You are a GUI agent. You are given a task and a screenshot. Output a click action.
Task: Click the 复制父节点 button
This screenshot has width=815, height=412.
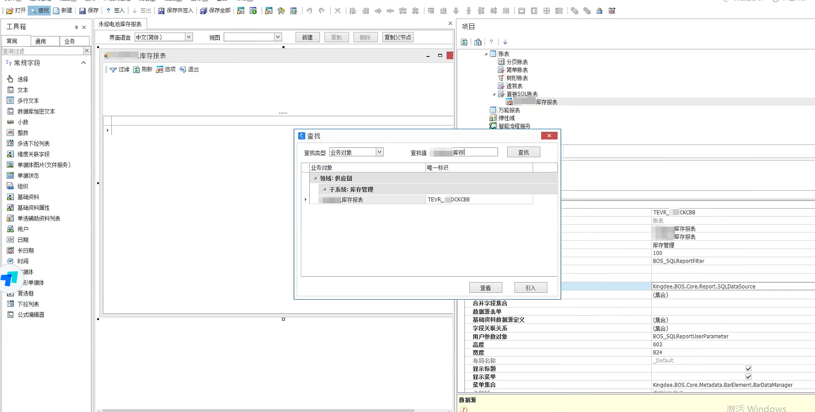(398, 37)
